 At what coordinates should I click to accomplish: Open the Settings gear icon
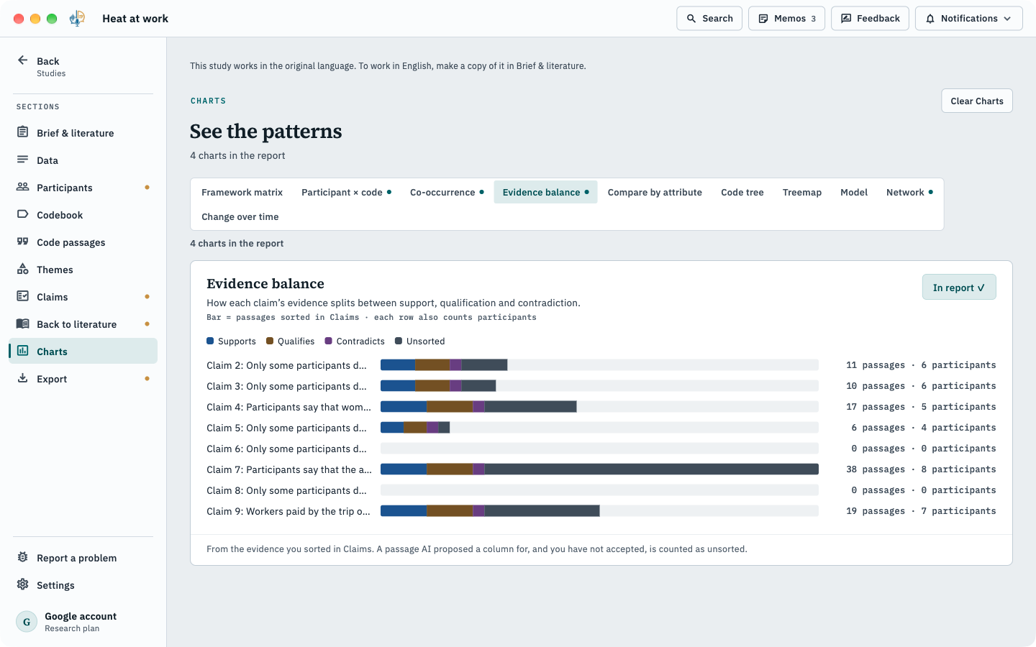coord(22,584)
